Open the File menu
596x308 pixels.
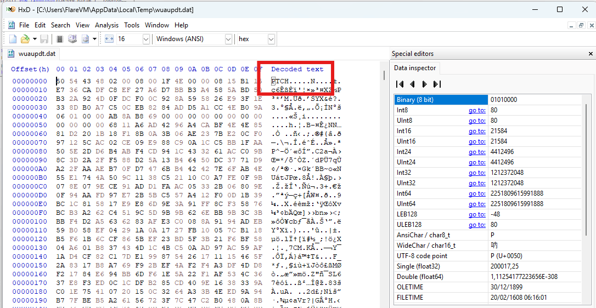click(24, 25)
